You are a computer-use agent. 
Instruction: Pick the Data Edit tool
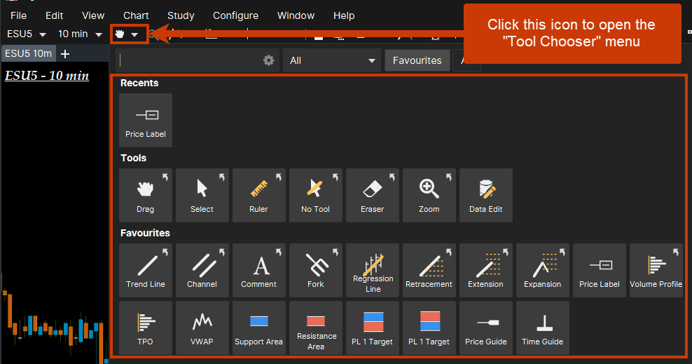(485, 194)
